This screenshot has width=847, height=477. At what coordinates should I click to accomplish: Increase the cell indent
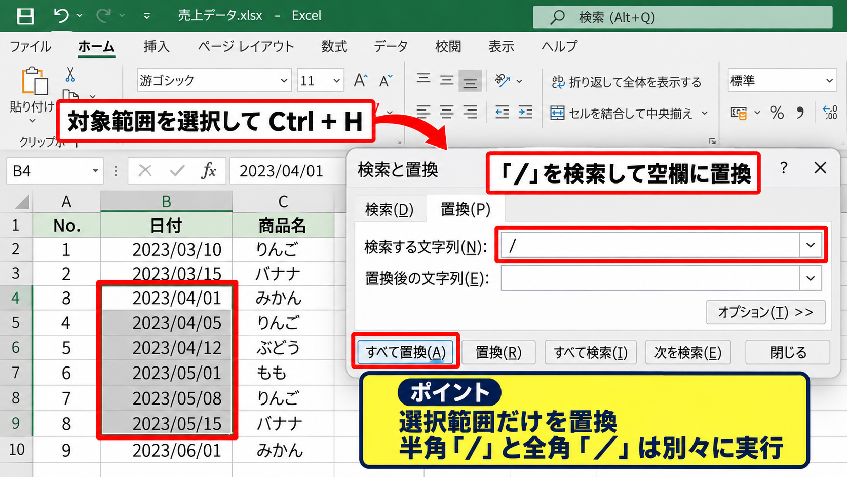(x=525, y=112)
